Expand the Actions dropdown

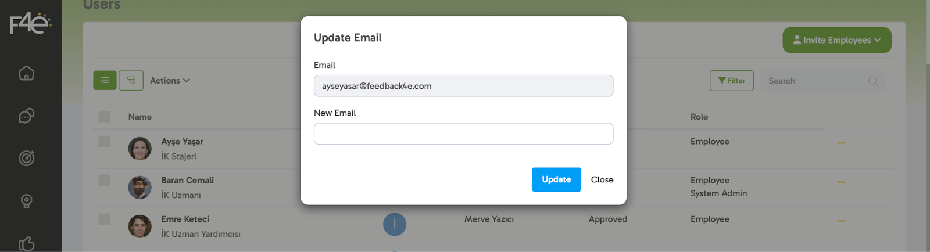tap(170, 81)
